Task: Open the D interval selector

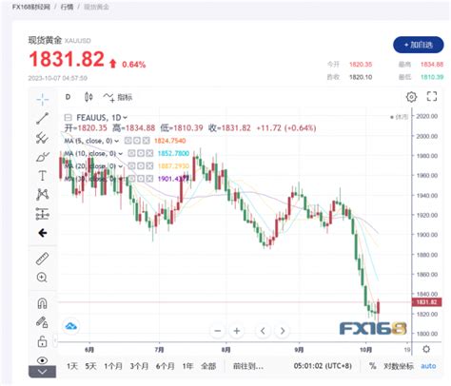Action: [68, 97]
